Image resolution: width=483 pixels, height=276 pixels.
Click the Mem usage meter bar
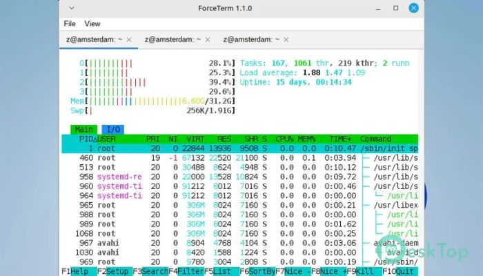(x=153, y=101)
